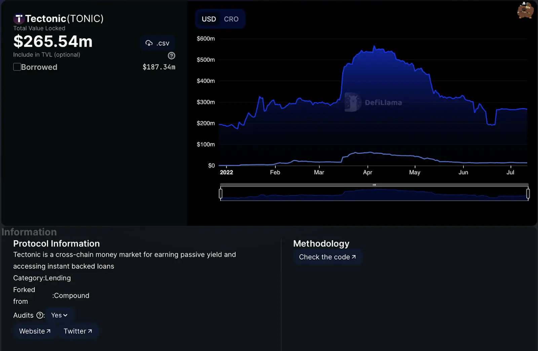The width and height of the screenshot is (538, 351).
Task: Click the Apr marker on chart axis
Action: (x=368, y=172)
